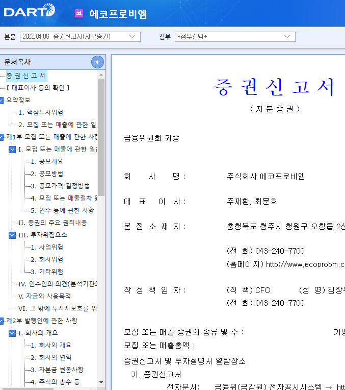
Task: Open 제1부 모집 또는 매출에 관한 사항
Action: (51, 137)
